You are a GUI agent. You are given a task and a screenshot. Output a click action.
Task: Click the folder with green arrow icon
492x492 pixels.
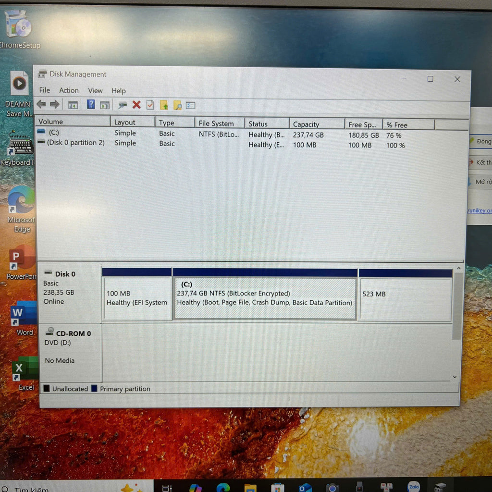click(x=164, y=105)
